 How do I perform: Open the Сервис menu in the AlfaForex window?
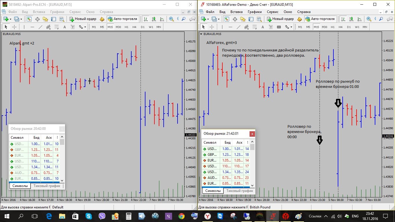click(x=273, y=12)
